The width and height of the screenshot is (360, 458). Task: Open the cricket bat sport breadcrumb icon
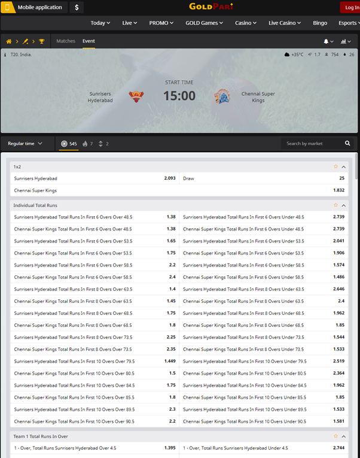[25, 41]
